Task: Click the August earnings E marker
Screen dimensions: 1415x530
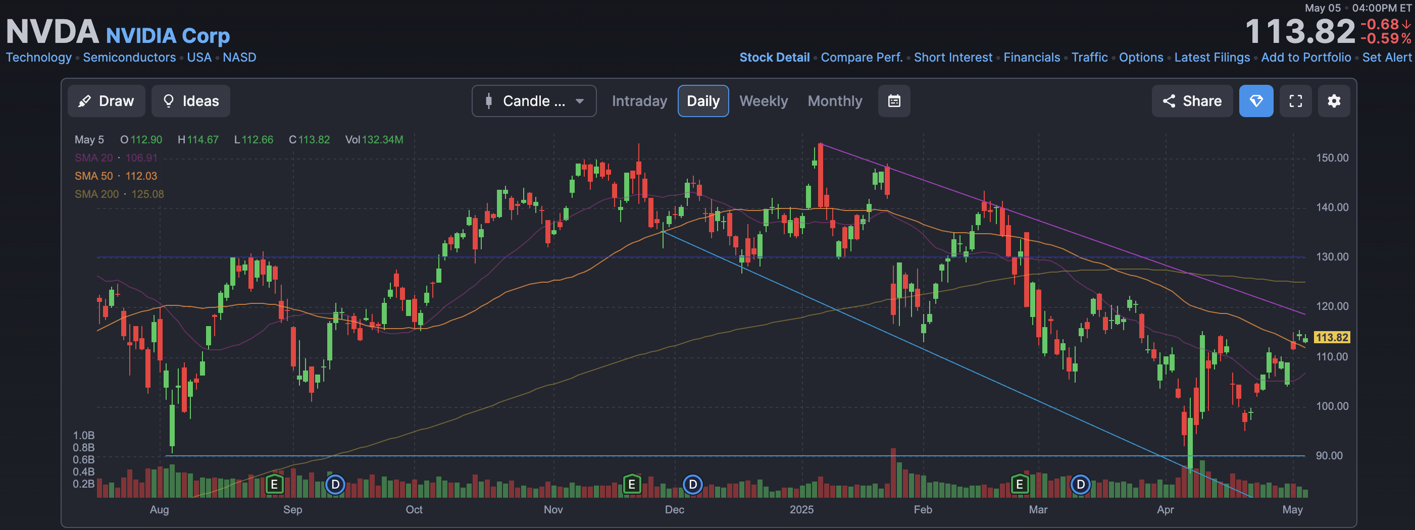Action: [274, 485]
